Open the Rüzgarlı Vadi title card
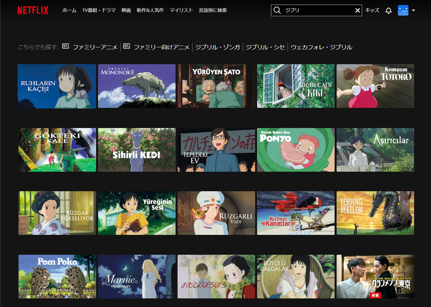The image size is (431, 307). coord(216,213)
